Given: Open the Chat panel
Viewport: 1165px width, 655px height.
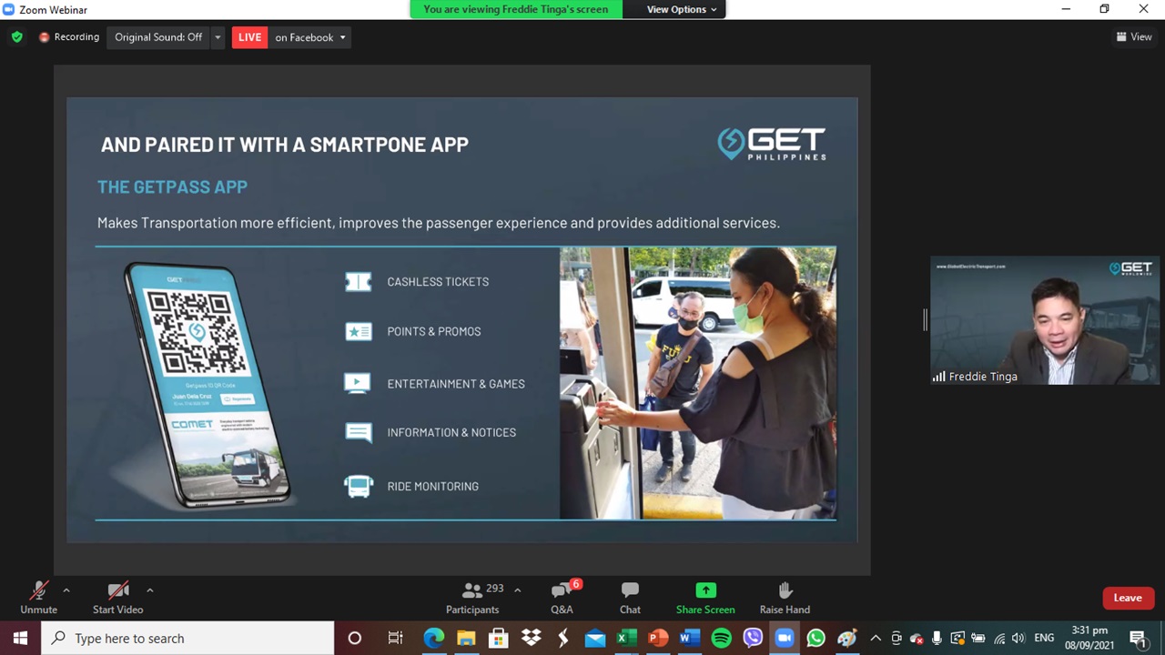Looking at the screenshot, I should pyautogui.click(x=630, y=599).
